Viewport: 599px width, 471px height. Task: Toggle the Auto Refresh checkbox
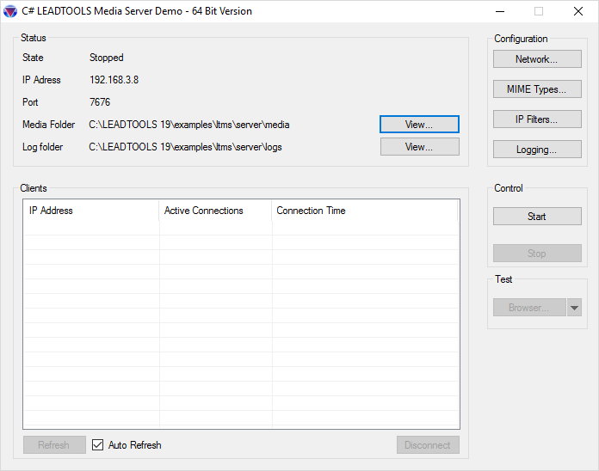[x=98, y=444]
